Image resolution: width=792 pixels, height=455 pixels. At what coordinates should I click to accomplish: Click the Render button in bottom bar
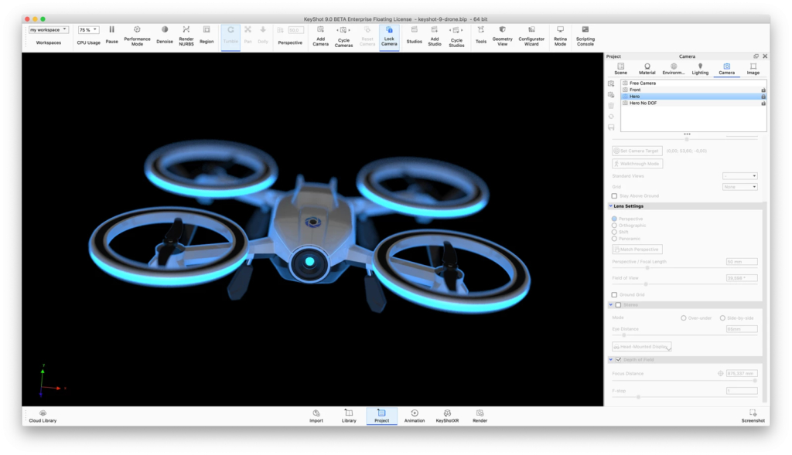coord(480,416)
